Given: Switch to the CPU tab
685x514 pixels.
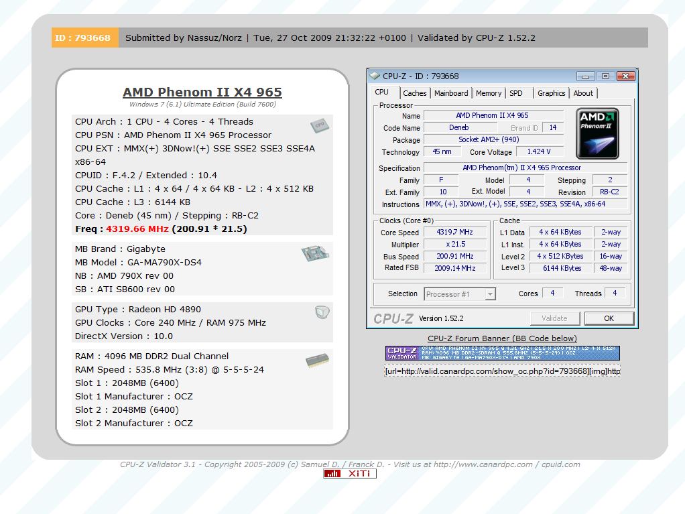Looking at the screenshot, I should click(x=381, y=92).
